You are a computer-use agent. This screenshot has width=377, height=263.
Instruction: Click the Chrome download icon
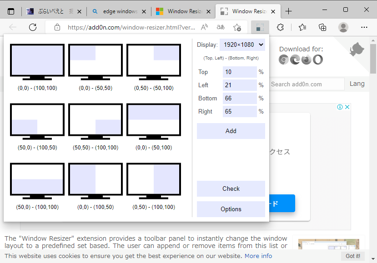(x=284, y=59)
